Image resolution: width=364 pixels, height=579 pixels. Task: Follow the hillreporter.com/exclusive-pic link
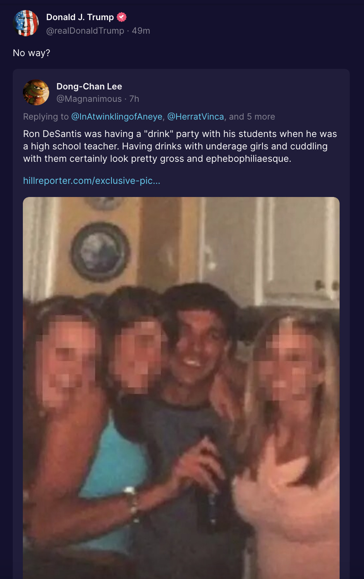pos(92,181)
